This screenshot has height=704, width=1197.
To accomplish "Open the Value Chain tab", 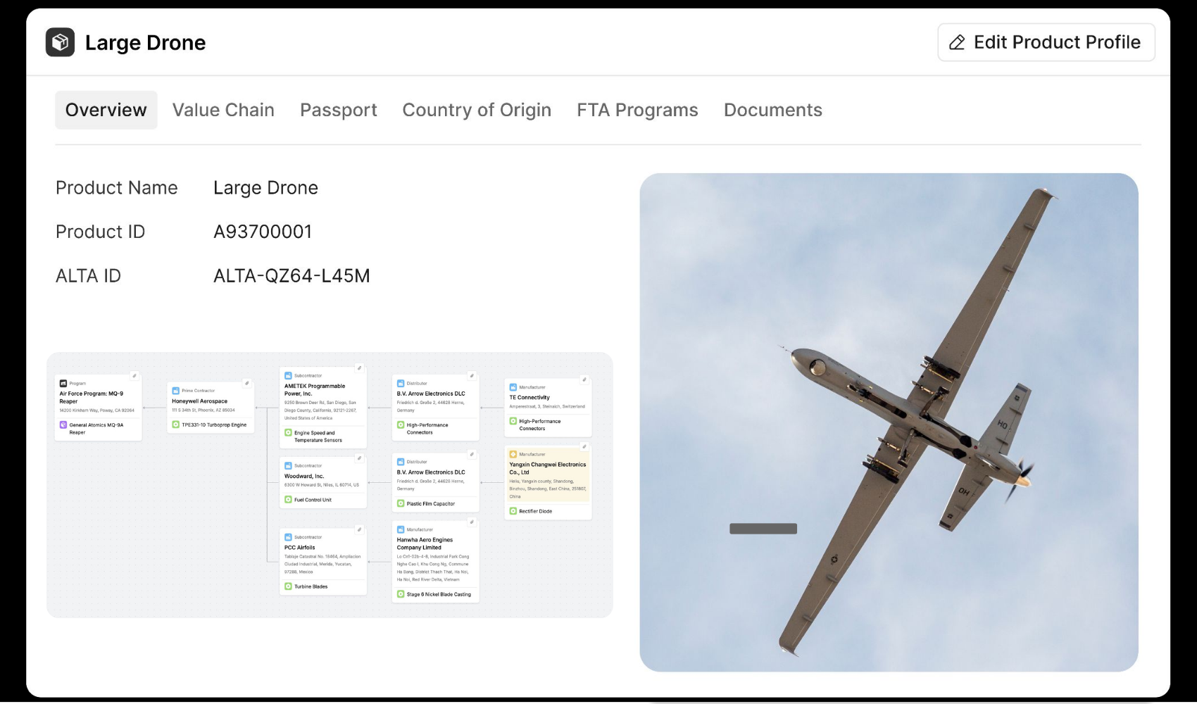I will tap(223, 110).
